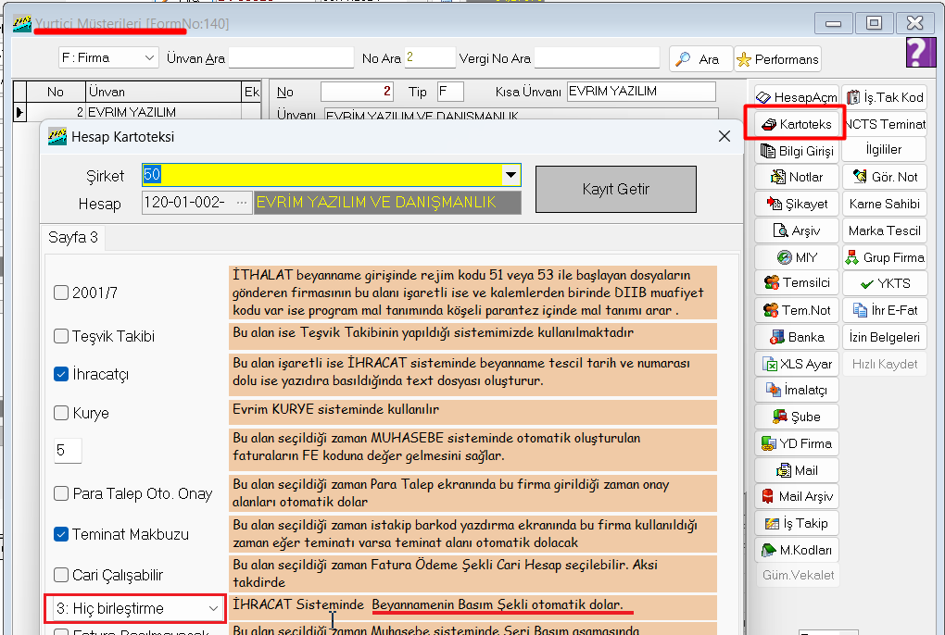Screen dimensions: 945x635
Task: Enable the Teşvik Takibi checkbox
Action: pyautogui.click(x=61, y=337)
